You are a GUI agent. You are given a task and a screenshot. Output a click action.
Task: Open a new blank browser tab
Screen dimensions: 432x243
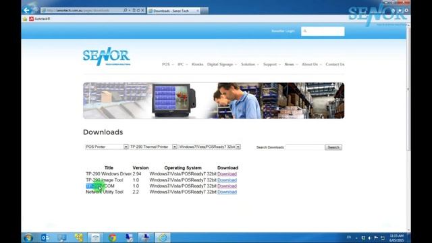pyautogui.click(x=205, y=11)
